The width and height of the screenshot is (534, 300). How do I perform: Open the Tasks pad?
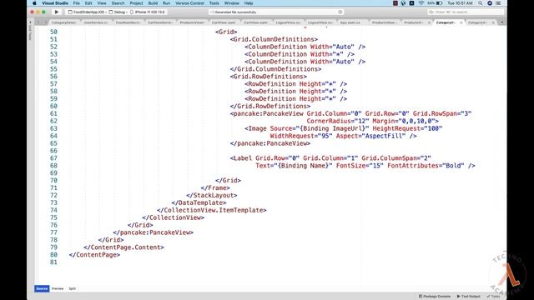coord(493,297)
